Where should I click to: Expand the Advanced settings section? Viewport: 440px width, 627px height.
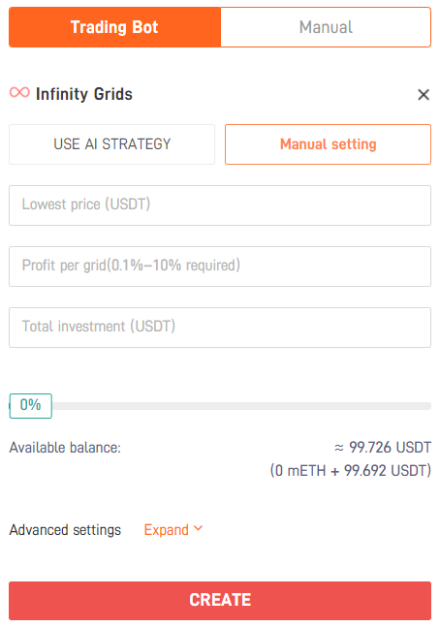click(173, 530)
